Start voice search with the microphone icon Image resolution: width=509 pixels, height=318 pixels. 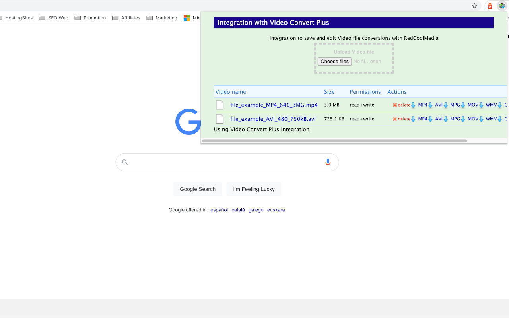[x=328, y=162]
